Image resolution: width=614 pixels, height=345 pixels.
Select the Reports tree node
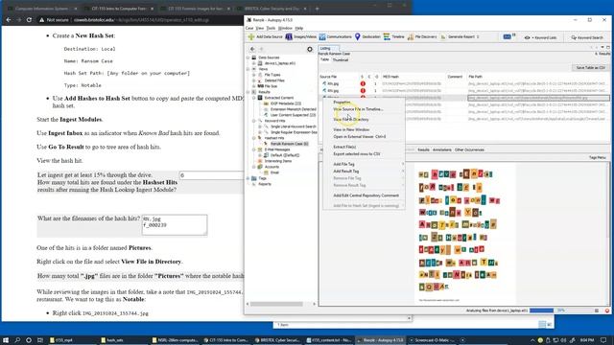point(265,184)
